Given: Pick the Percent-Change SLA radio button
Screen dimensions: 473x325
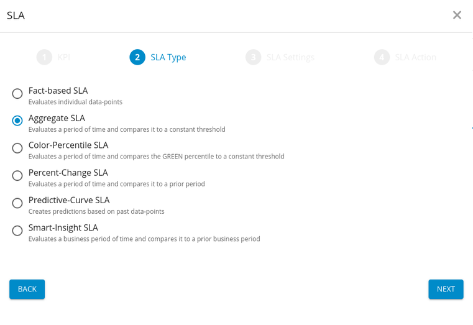Looking at the screenshot, I should [x=17, y=175].
